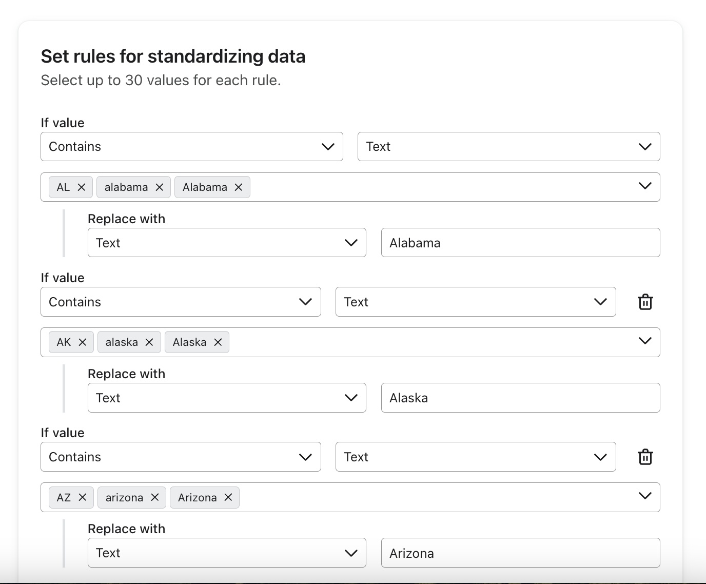Expand the Alabama values selector
The width and height of the screenshot is (706, 584).
pos(644,187)
